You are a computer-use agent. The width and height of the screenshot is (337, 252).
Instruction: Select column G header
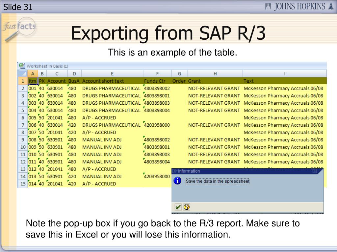click(179, 73)
